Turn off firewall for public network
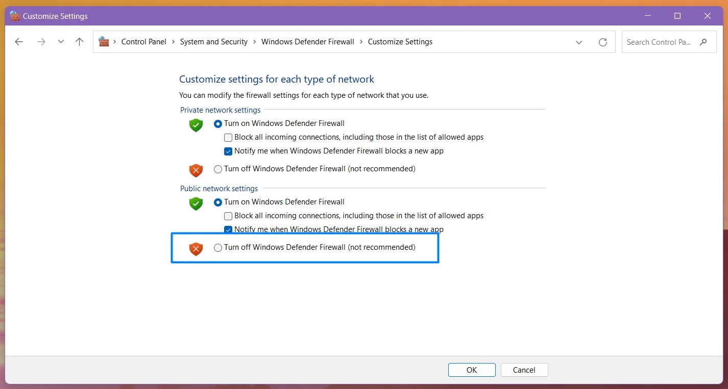This screenshot has width=728, height=389. point(219,248)
